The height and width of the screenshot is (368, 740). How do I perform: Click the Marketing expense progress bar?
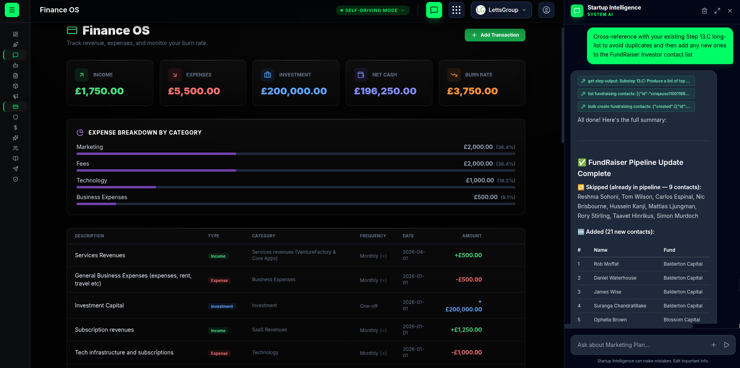[x=296, y=154]
